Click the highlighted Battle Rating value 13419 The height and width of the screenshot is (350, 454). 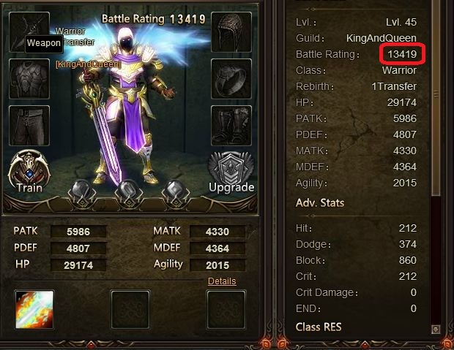(402, 54)
